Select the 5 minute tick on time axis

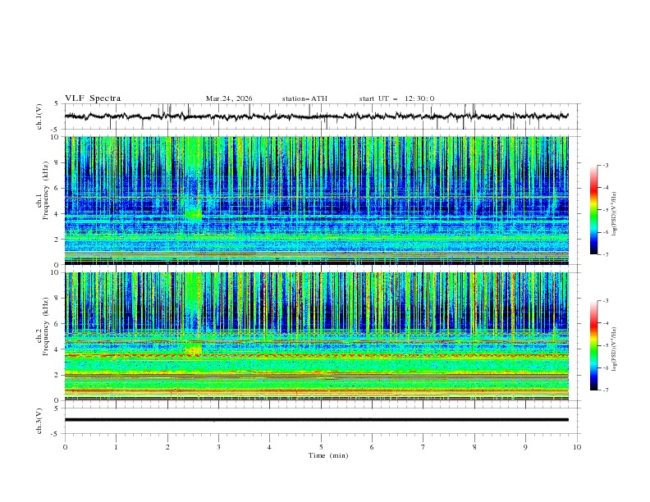[x=321, y=446]
